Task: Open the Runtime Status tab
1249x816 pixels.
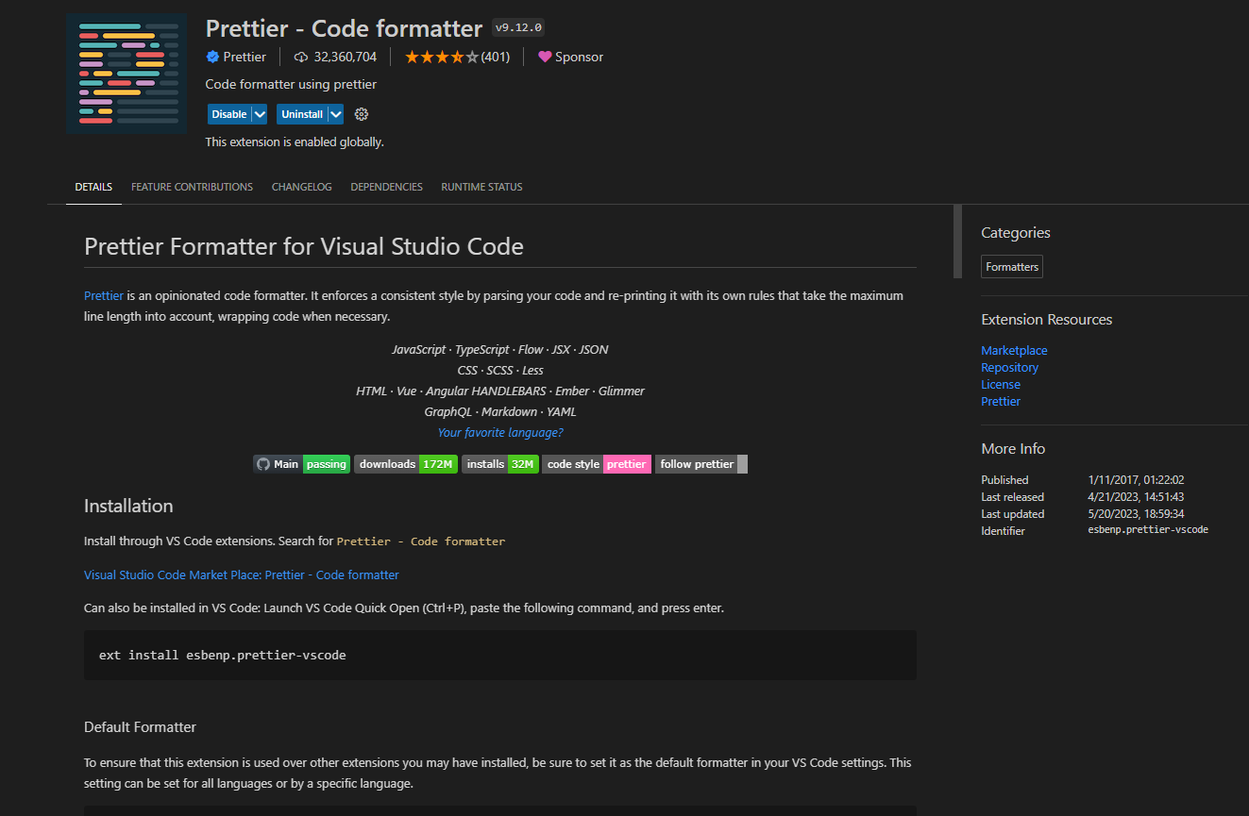Action: click(x=481, y=187)
